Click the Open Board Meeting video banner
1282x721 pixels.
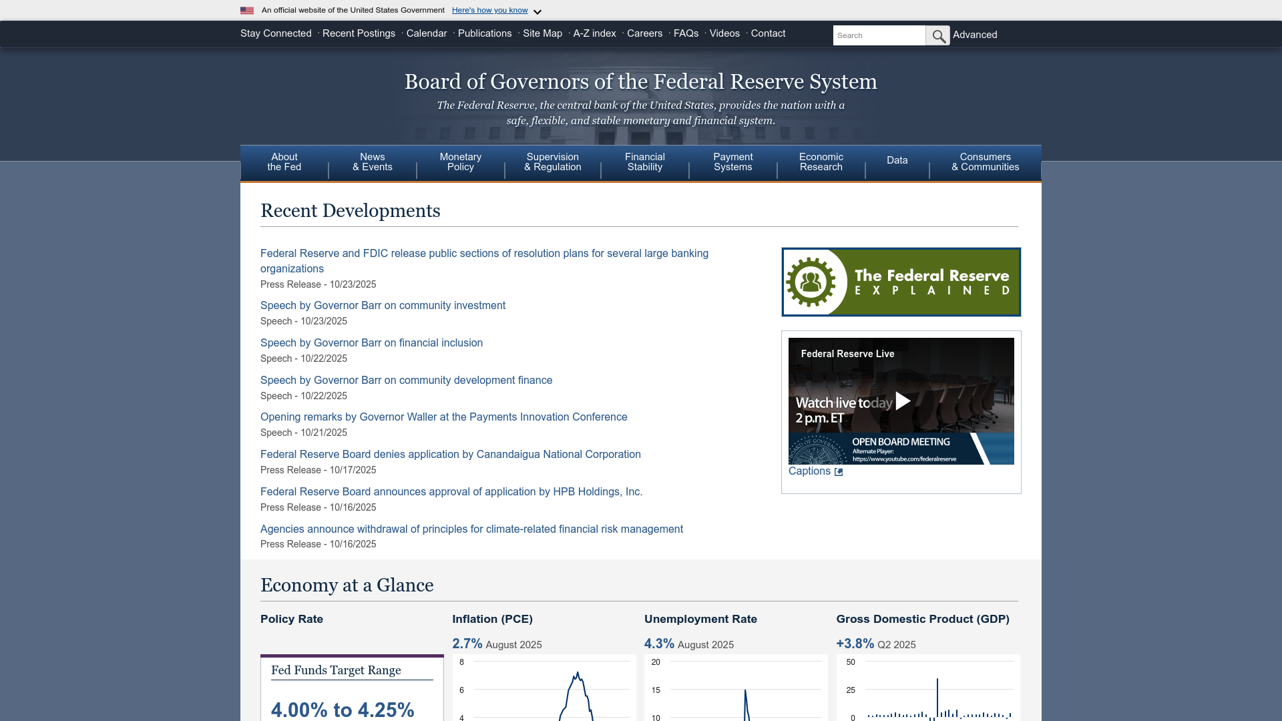(x=901, y=449)
